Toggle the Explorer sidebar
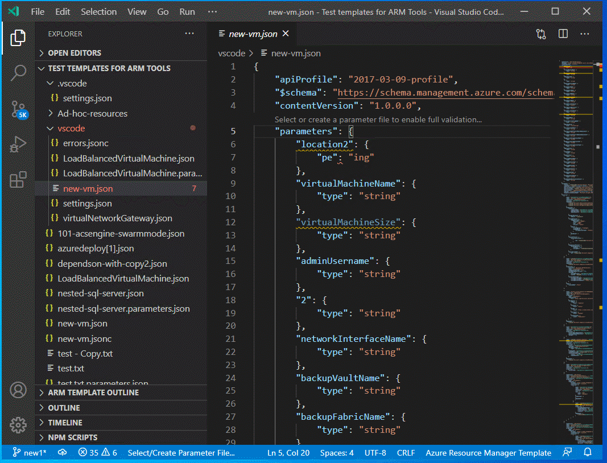 18,38
